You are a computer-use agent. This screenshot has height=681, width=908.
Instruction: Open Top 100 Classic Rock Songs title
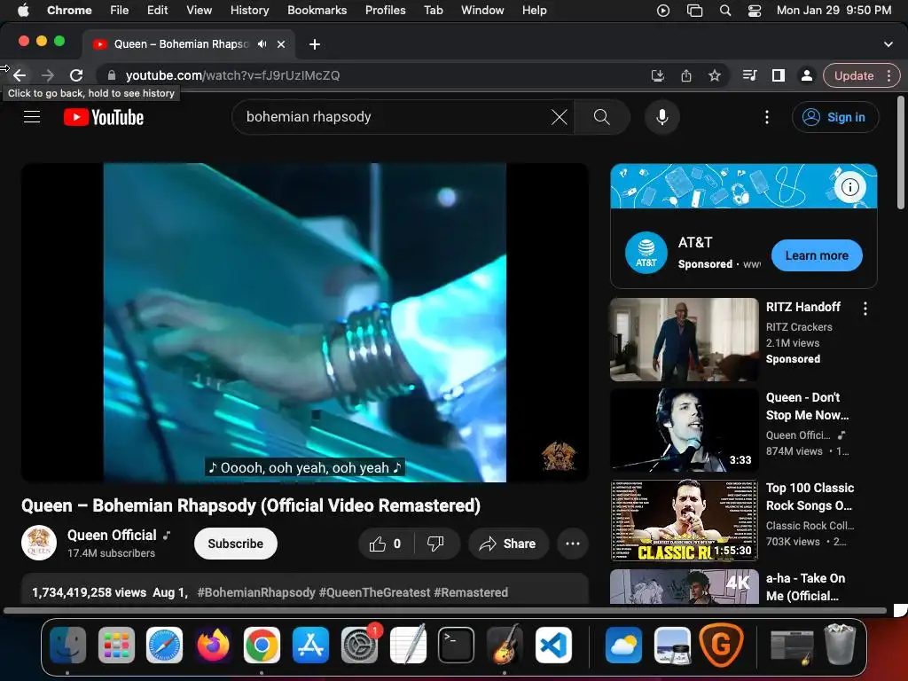pos(810,497)
